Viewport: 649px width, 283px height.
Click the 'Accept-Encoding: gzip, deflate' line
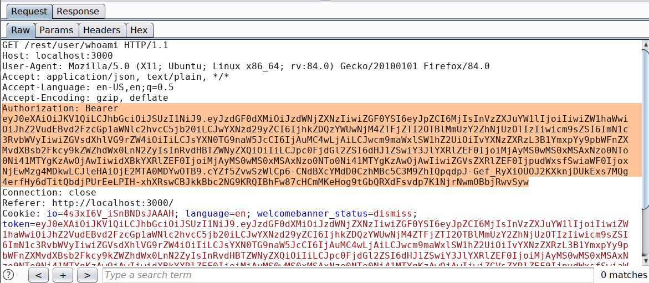[85, 98]
